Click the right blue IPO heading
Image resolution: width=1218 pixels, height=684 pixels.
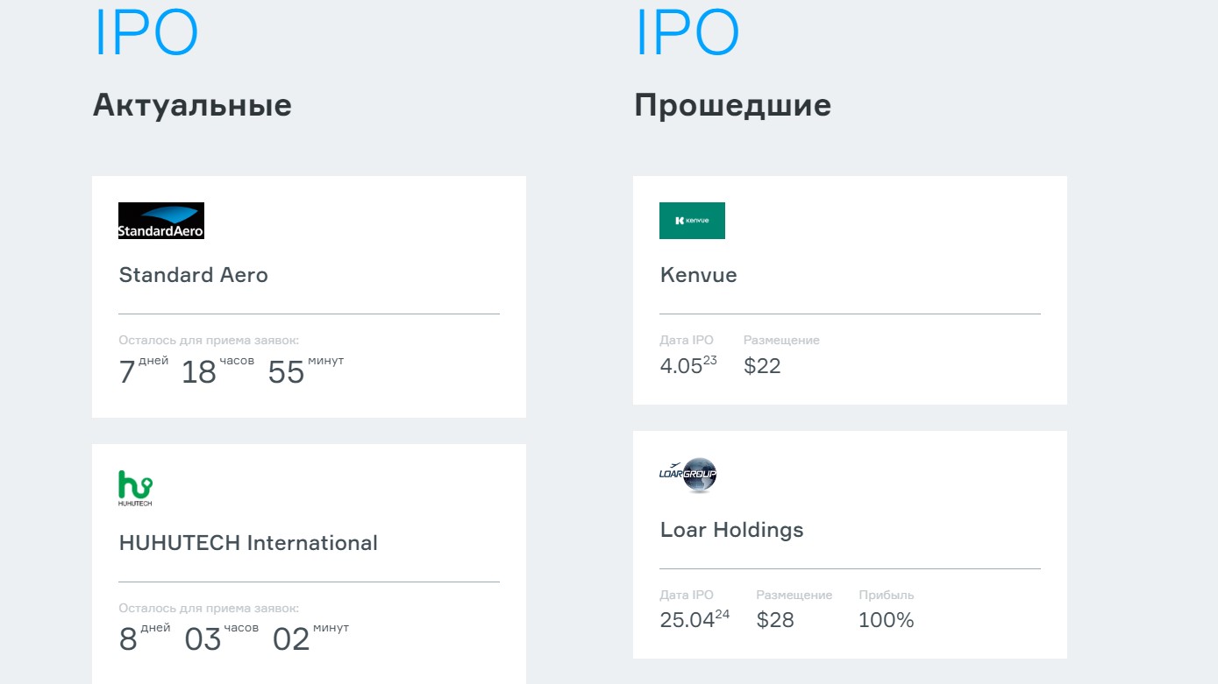[687, 33]
